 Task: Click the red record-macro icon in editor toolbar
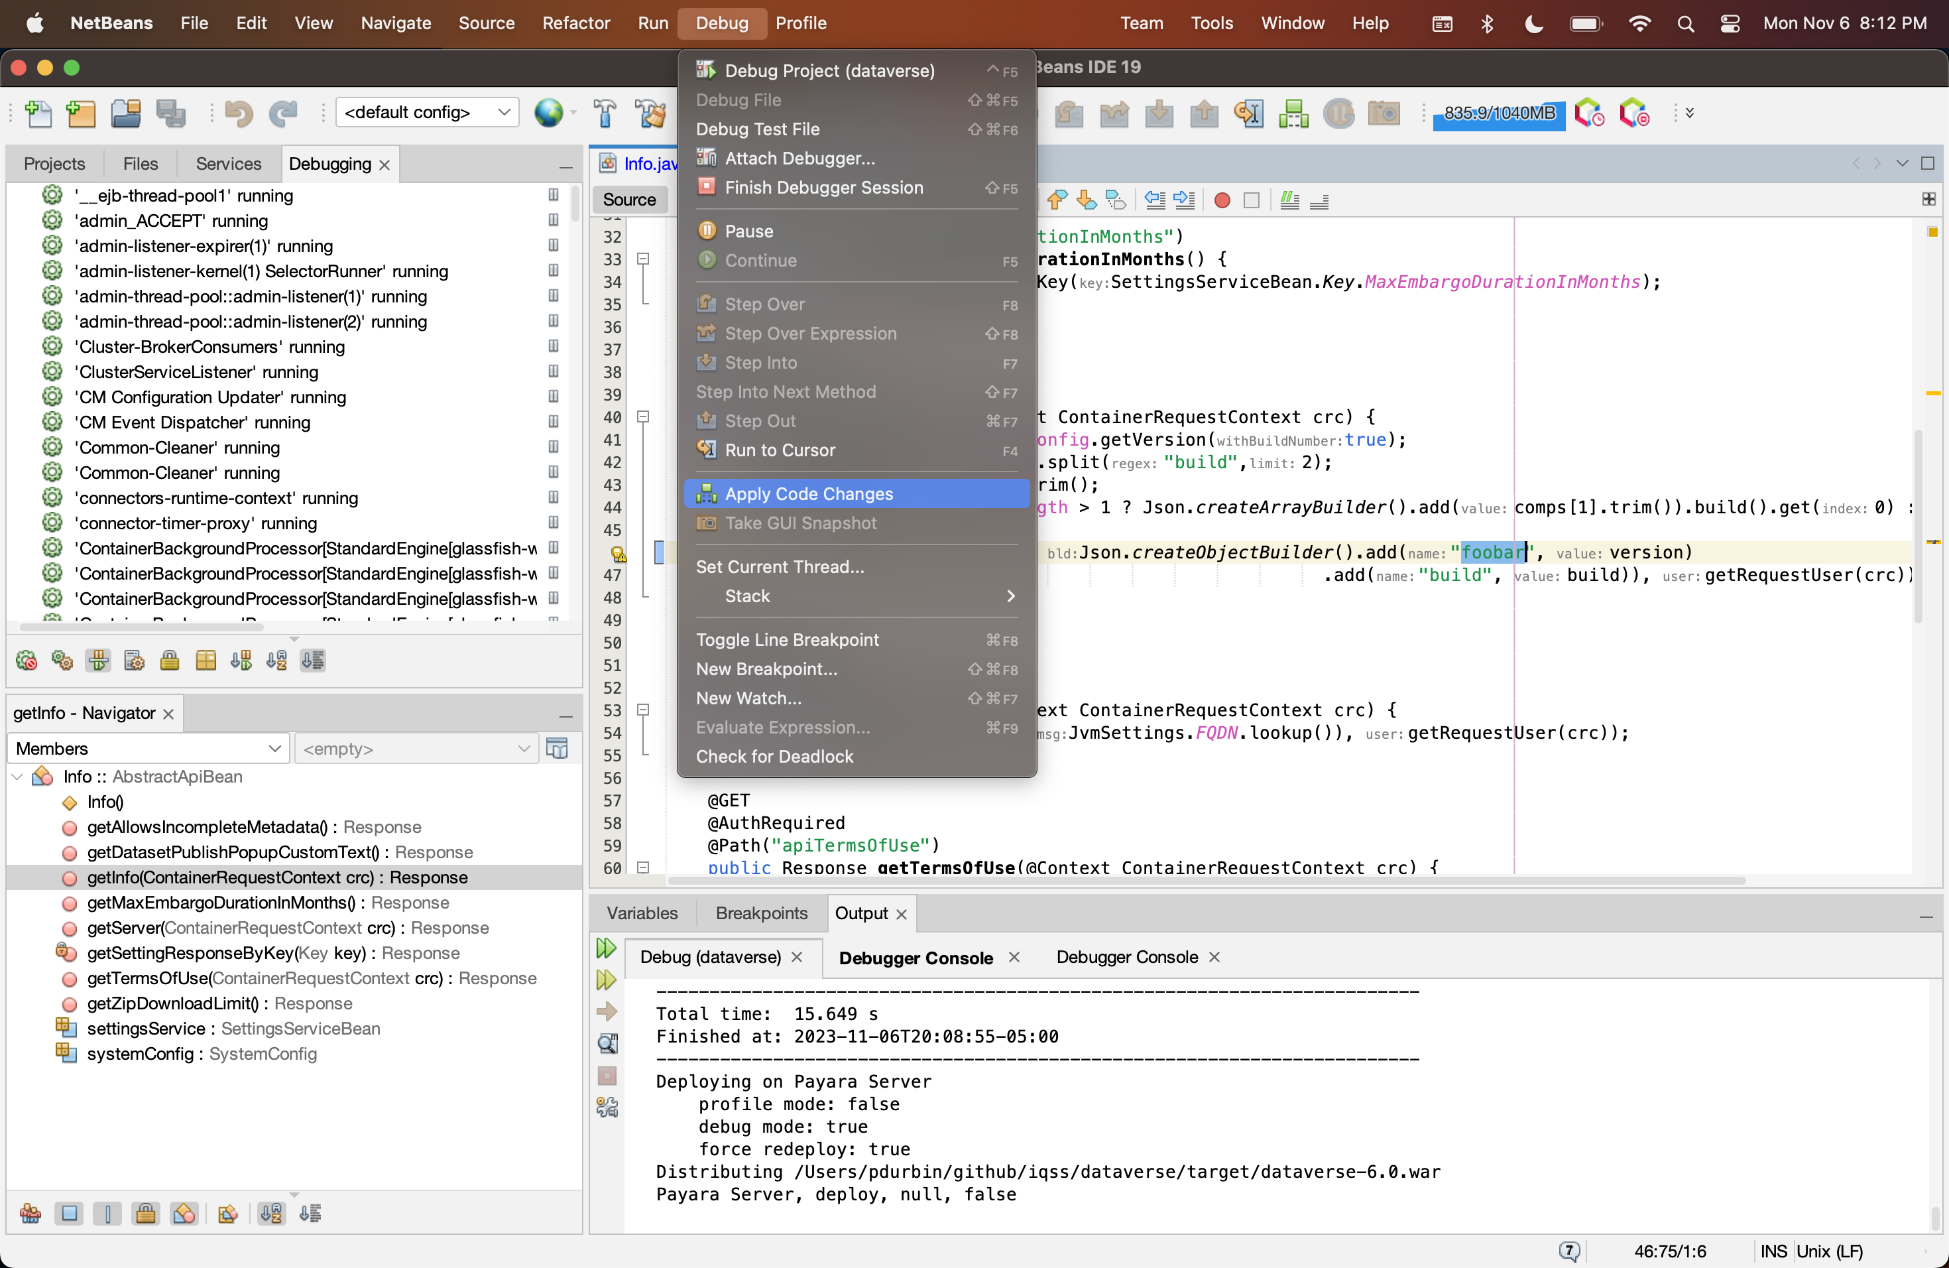[1222, 201]
